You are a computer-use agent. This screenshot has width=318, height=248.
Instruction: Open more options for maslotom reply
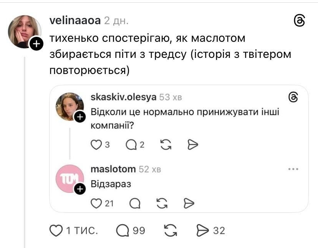(293, 169)
